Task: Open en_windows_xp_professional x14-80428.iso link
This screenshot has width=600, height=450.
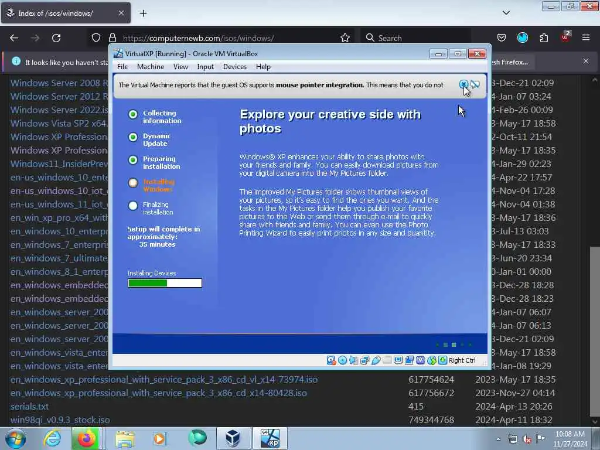Action: click(158, 393)
